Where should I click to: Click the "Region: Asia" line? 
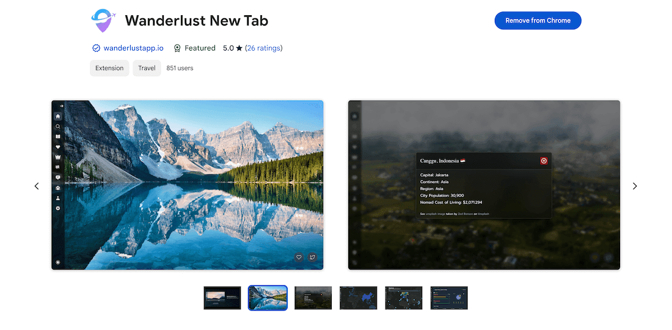point(431,188)
